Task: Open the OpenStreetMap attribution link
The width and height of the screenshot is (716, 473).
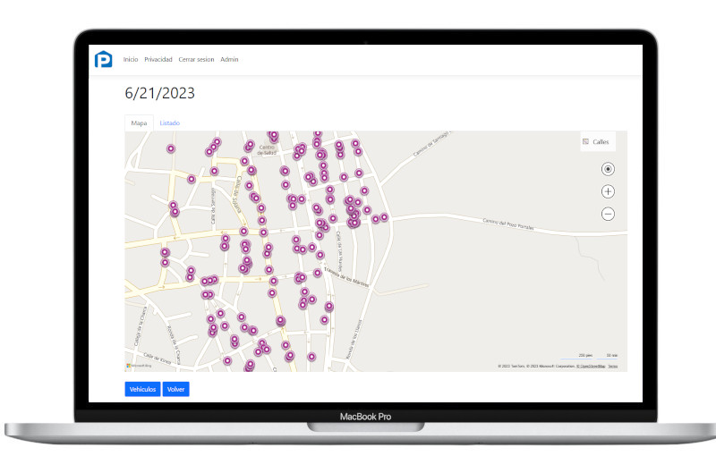Action: 591,367
